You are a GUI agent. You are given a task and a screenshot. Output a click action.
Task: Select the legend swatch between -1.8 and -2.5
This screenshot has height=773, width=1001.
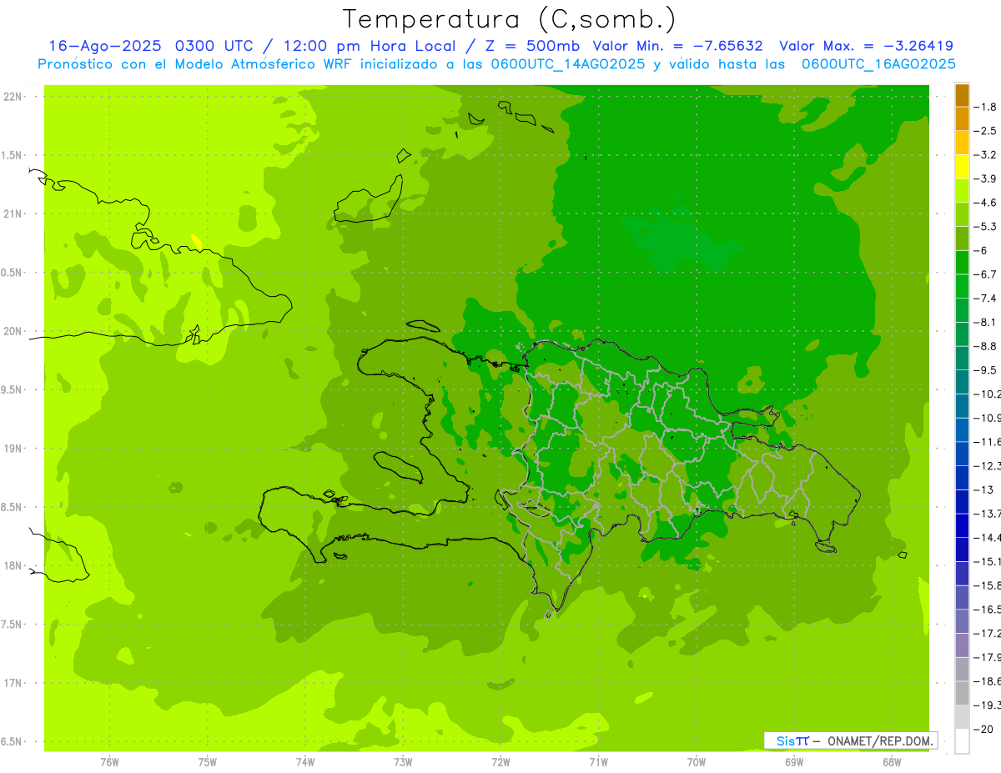pos(962,118)
